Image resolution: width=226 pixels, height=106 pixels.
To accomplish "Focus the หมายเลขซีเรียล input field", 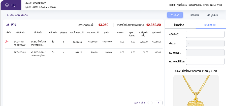I will pyautogui.click(x=205, y=61).
